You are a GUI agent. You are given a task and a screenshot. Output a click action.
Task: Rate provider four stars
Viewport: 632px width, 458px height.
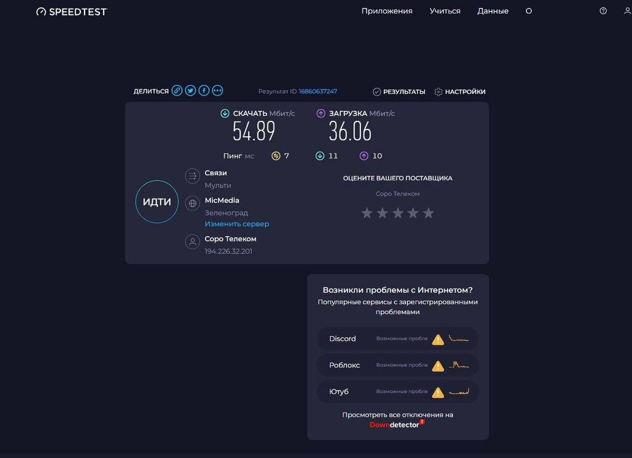click(x=413, y=213)
